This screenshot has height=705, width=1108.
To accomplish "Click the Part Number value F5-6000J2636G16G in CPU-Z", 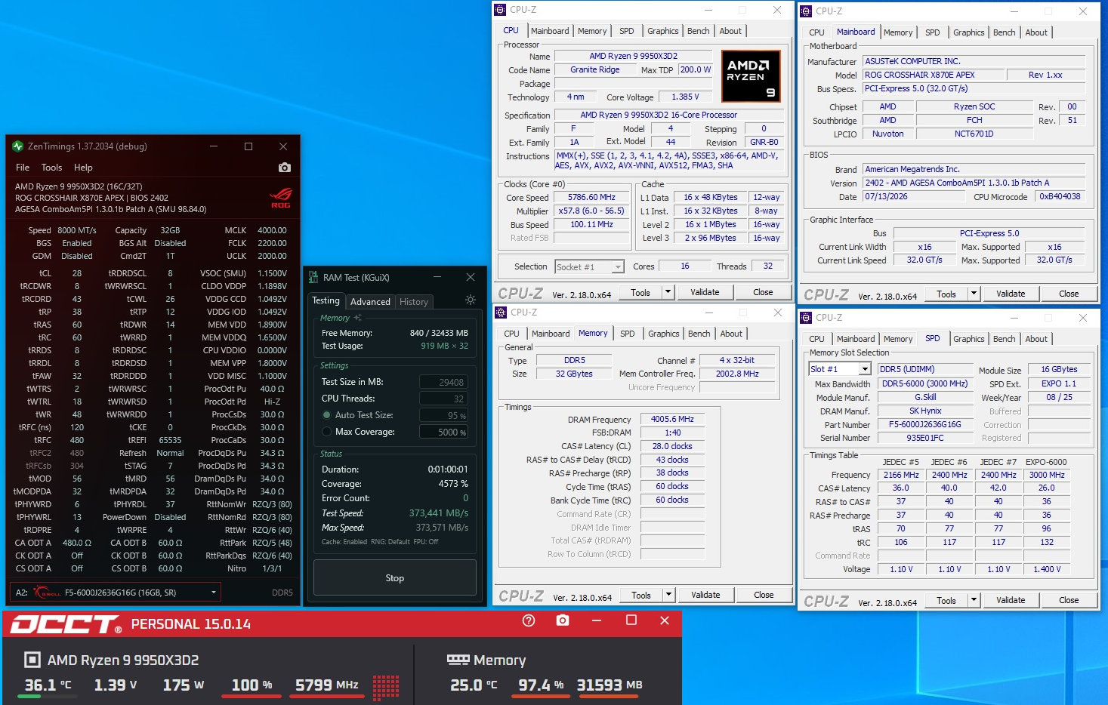I will point(924,424).
